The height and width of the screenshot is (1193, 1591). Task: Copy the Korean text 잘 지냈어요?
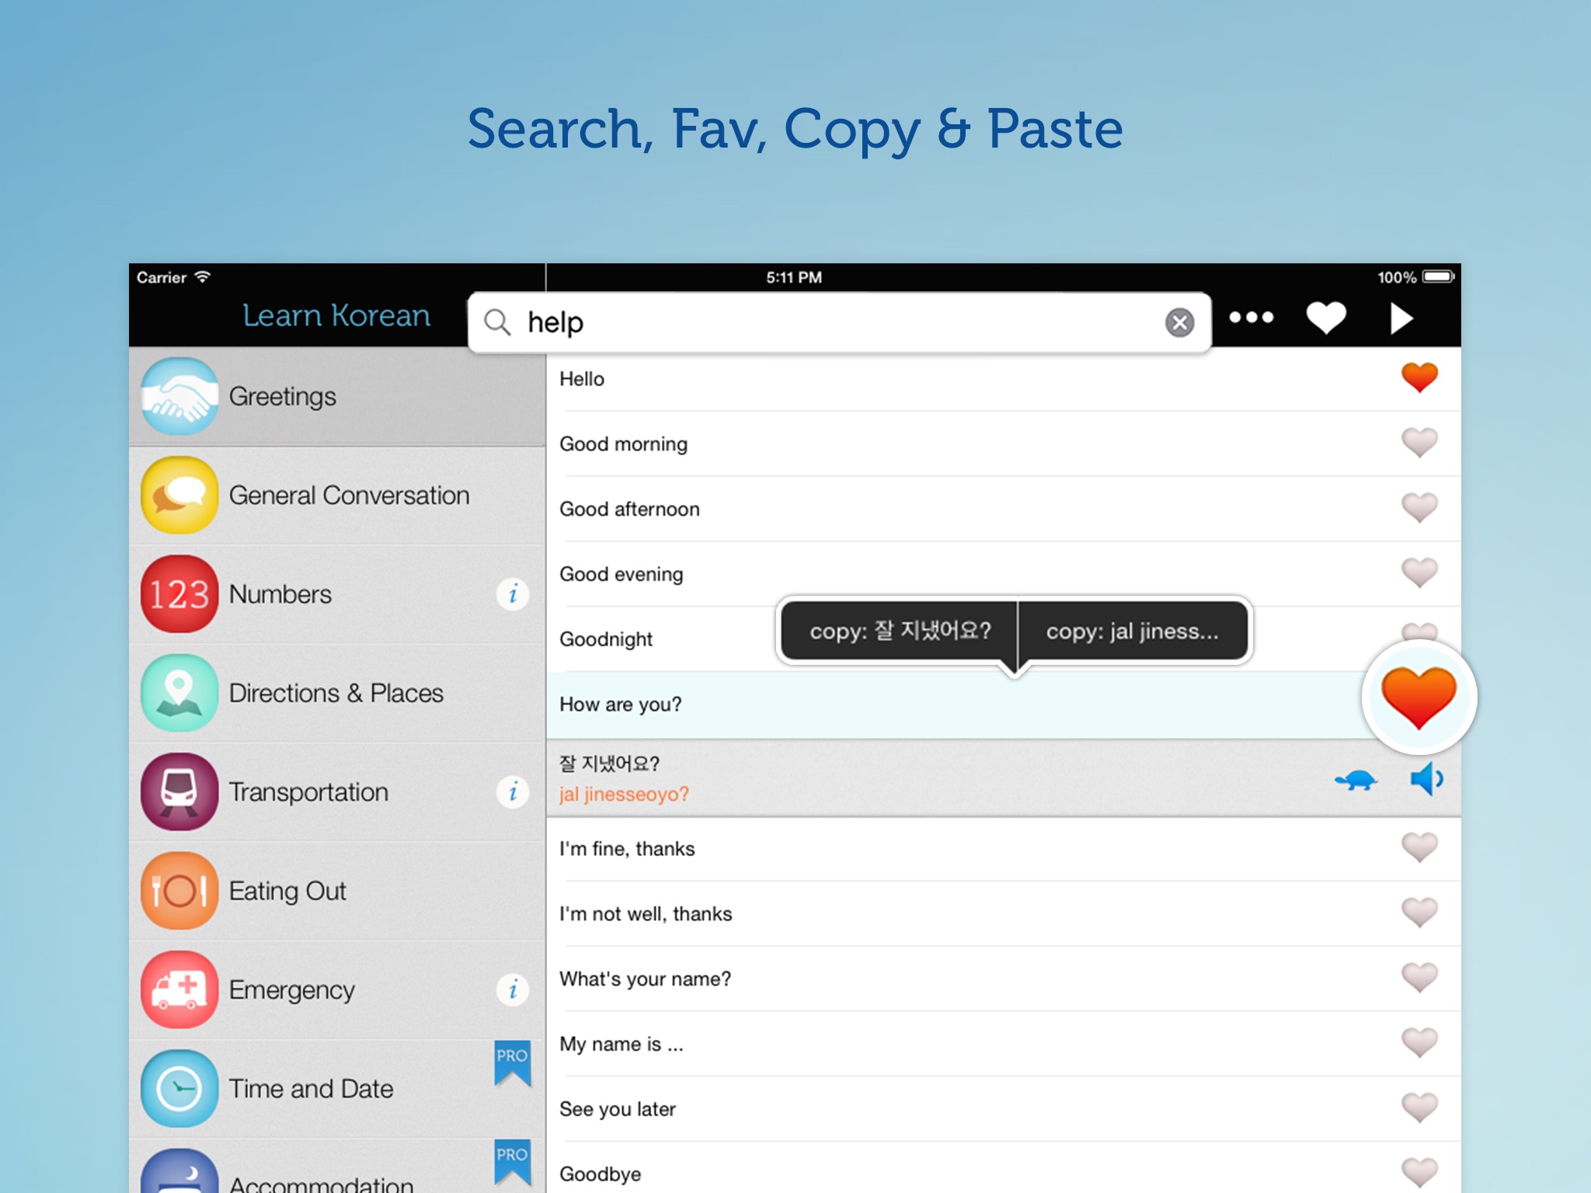point(900,631)
